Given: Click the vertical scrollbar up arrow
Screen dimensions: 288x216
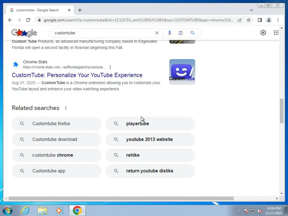Looking at the screenshot, I should (282, 28).
